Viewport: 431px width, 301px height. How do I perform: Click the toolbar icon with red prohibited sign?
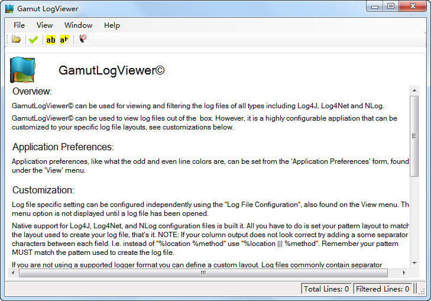[82, 39]
